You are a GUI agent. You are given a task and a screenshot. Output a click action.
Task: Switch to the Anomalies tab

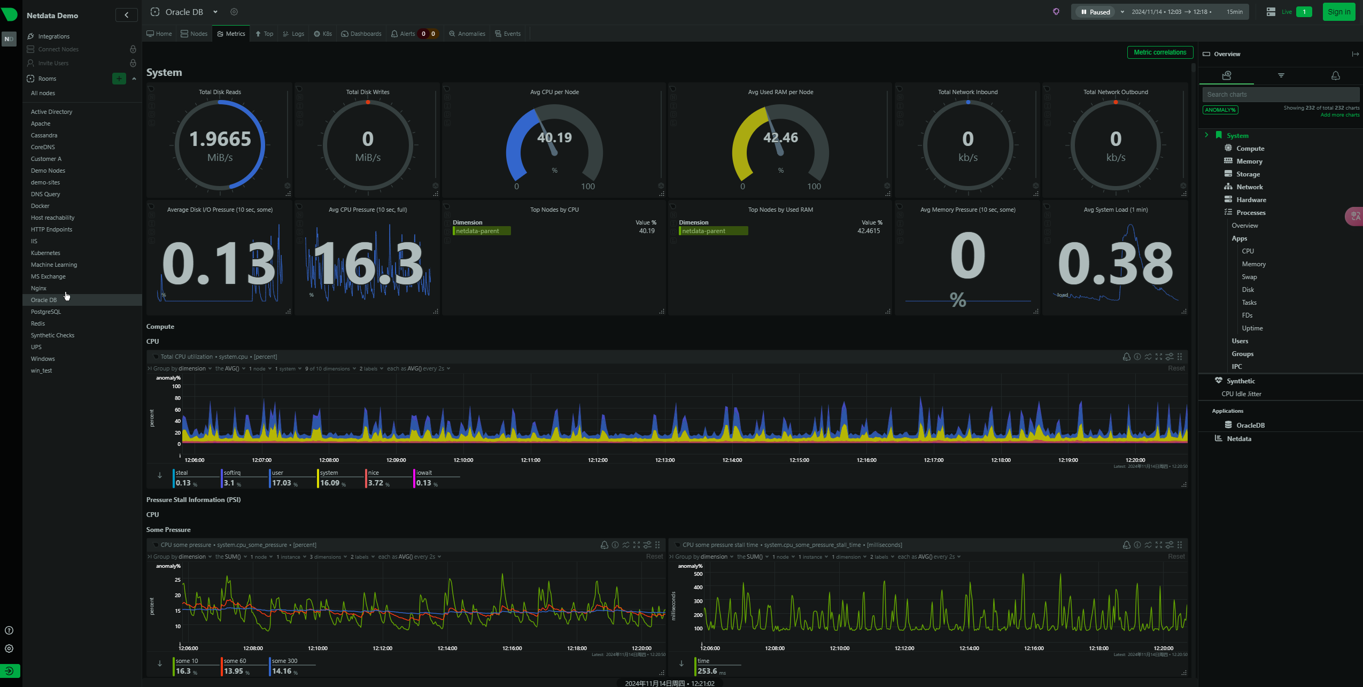pyautogui.click(x=467, y=34)
